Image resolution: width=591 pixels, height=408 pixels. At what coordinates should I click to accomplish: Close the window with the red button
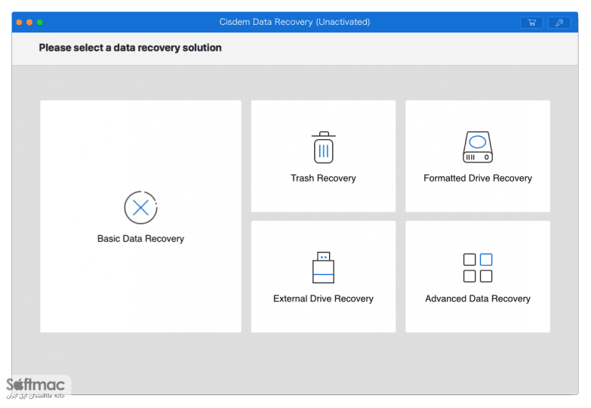click(19, 22)
